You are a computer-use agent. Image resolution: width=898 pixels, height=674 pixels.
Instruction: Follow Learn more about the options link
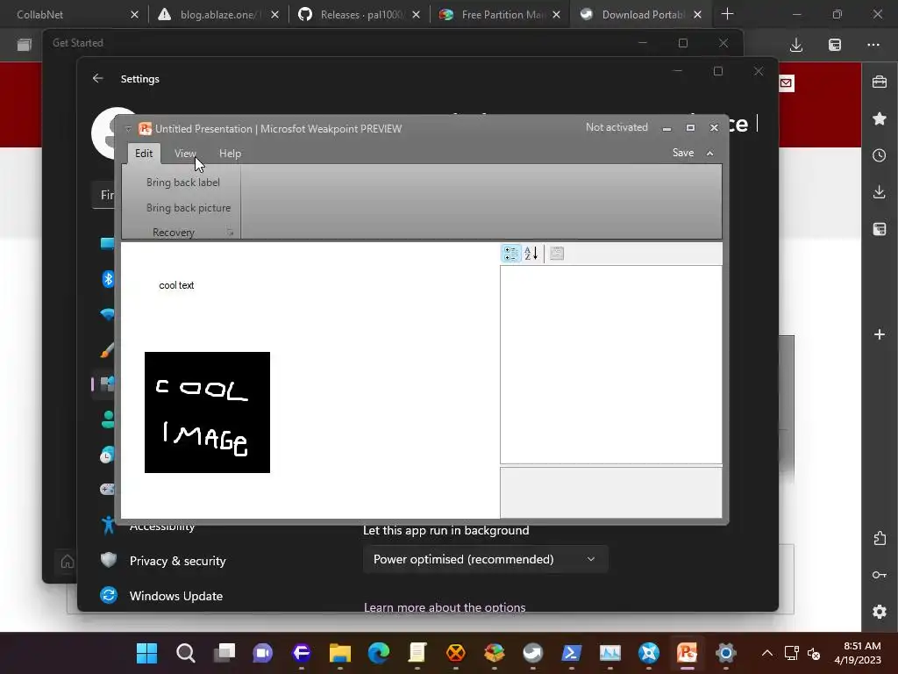click(x=445, y=607)
